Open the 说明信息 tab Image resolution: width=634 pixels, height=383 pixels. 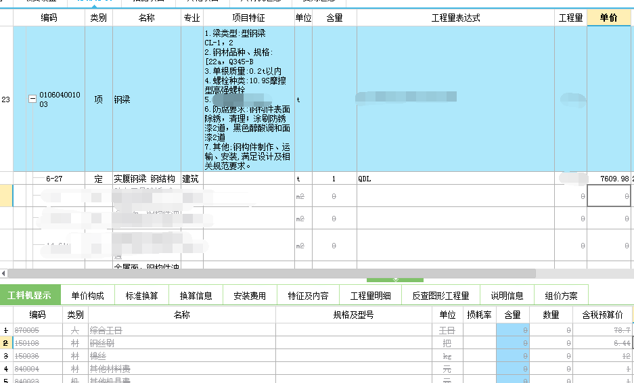pyautogui.click(x=507, y=296)
